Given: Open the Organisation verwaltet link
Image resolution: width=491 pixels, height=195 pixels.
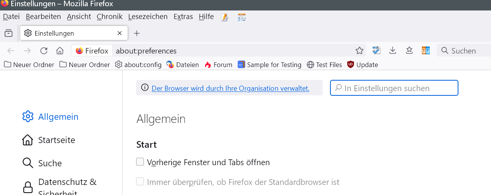Looking at the screenshot, I should (x=230, y=88).
